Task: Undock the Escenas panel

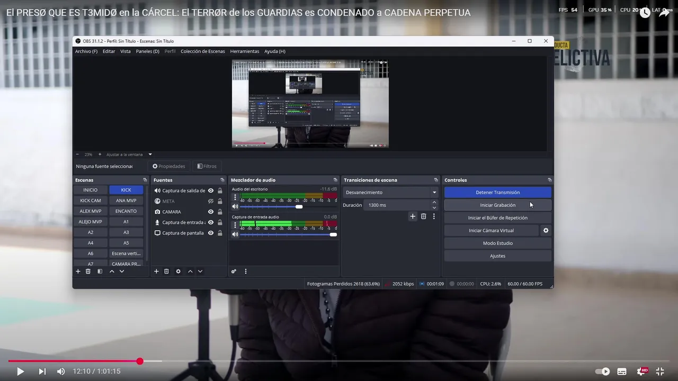Action: (x=145, y=180)
